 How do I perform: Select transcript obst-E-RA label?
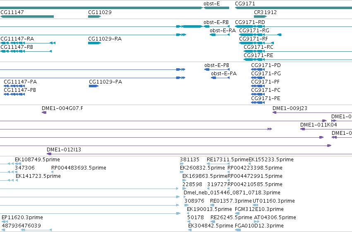click(x=223, y=31)
